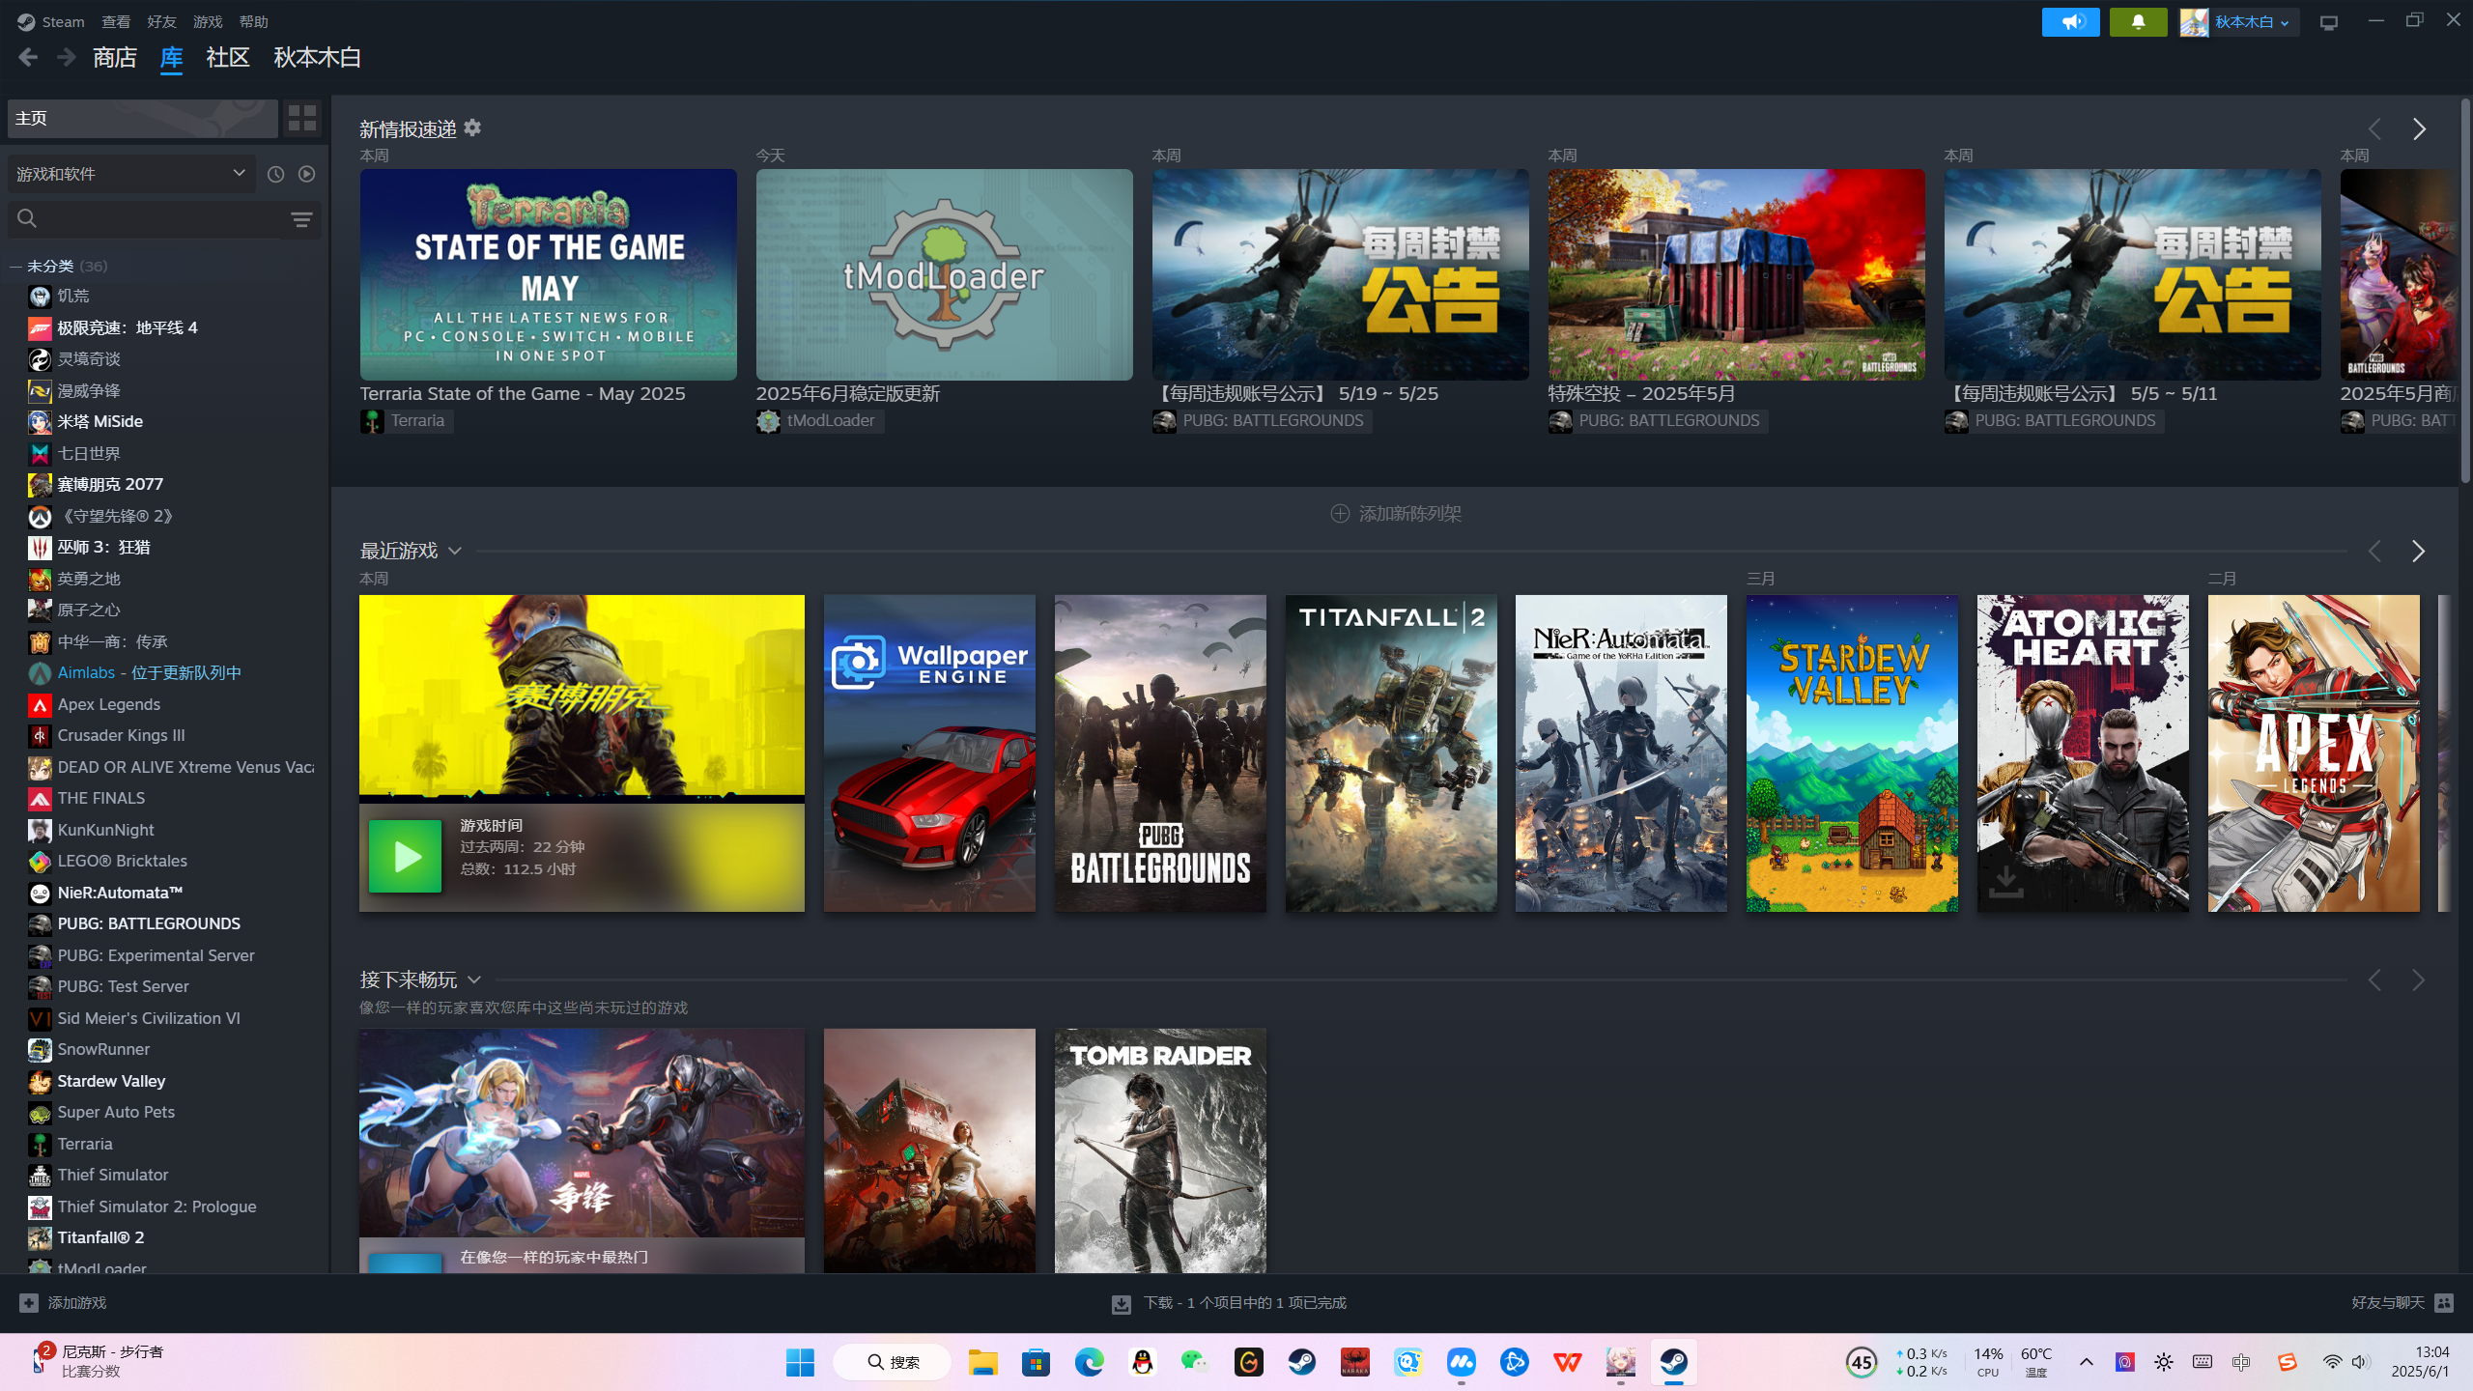This screenshot has width=2473, height=1391.
Task: Open NieR:Automata cover art
Action: tap(1621, 753)
